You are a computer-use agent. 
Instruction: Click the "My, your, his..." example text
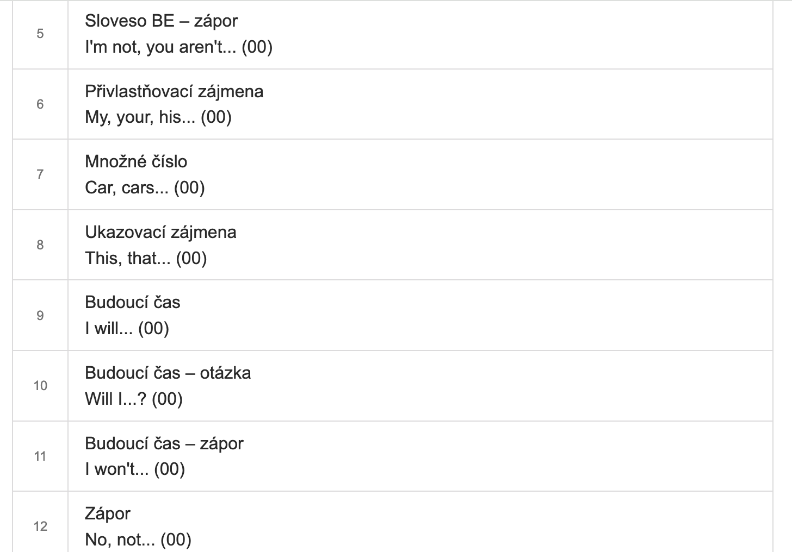click(158, 117)
